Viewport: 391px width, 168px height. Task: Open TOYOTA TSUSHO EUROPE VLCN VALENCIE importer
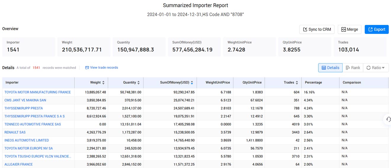[x=38, y=156]
